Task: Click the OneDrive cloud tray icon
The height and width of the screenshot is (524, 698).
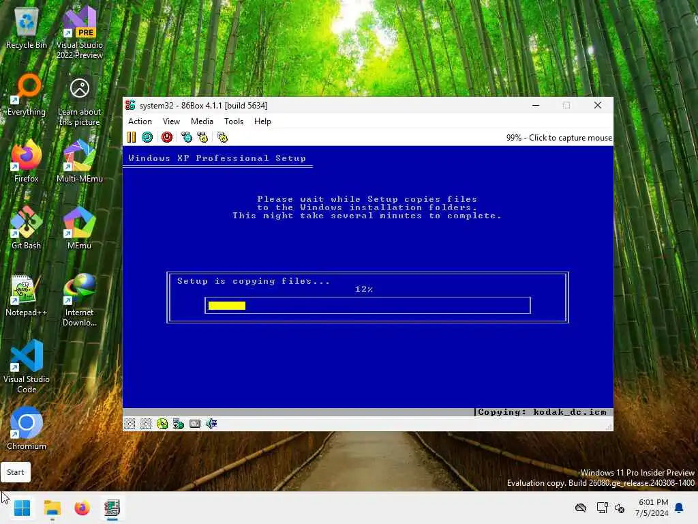Action: [x=581, y=508]
